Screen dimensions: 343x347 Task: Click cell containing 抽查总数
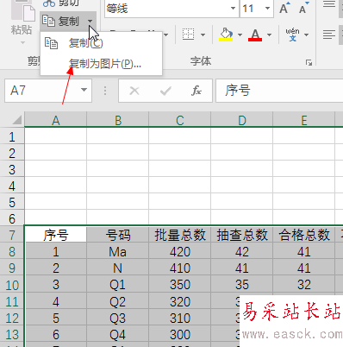pos(242,235)
